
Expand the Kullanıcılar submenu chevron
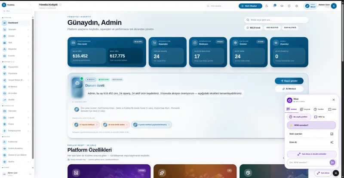click(x=28, y=142)
